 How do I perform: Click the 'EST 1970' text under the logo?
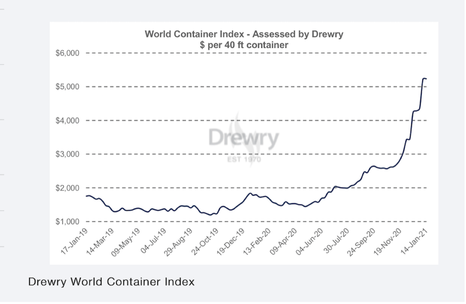pyautogui.click(x=243, y=159)
